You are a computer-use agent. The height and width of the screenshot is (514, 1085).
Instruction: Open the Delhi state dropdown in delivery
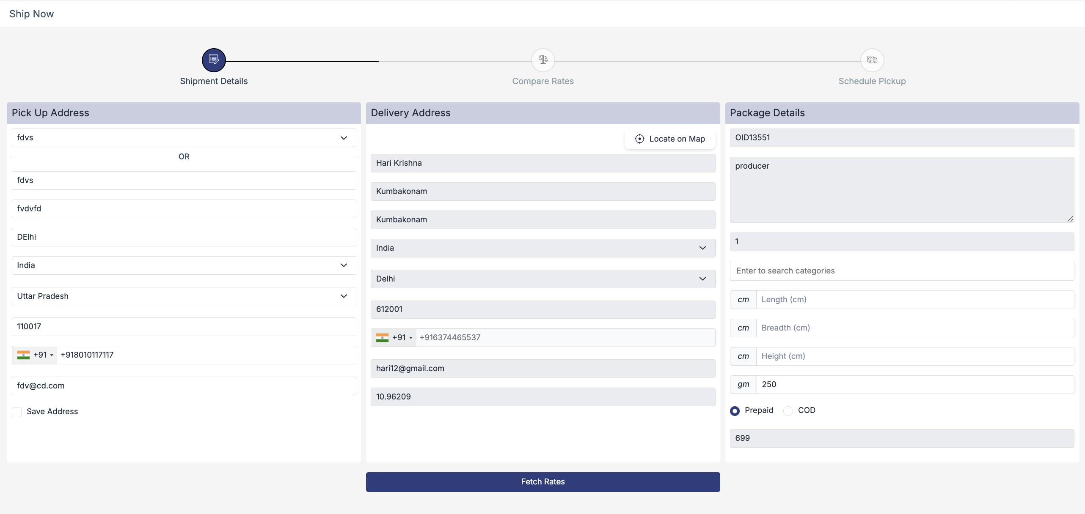542,279
